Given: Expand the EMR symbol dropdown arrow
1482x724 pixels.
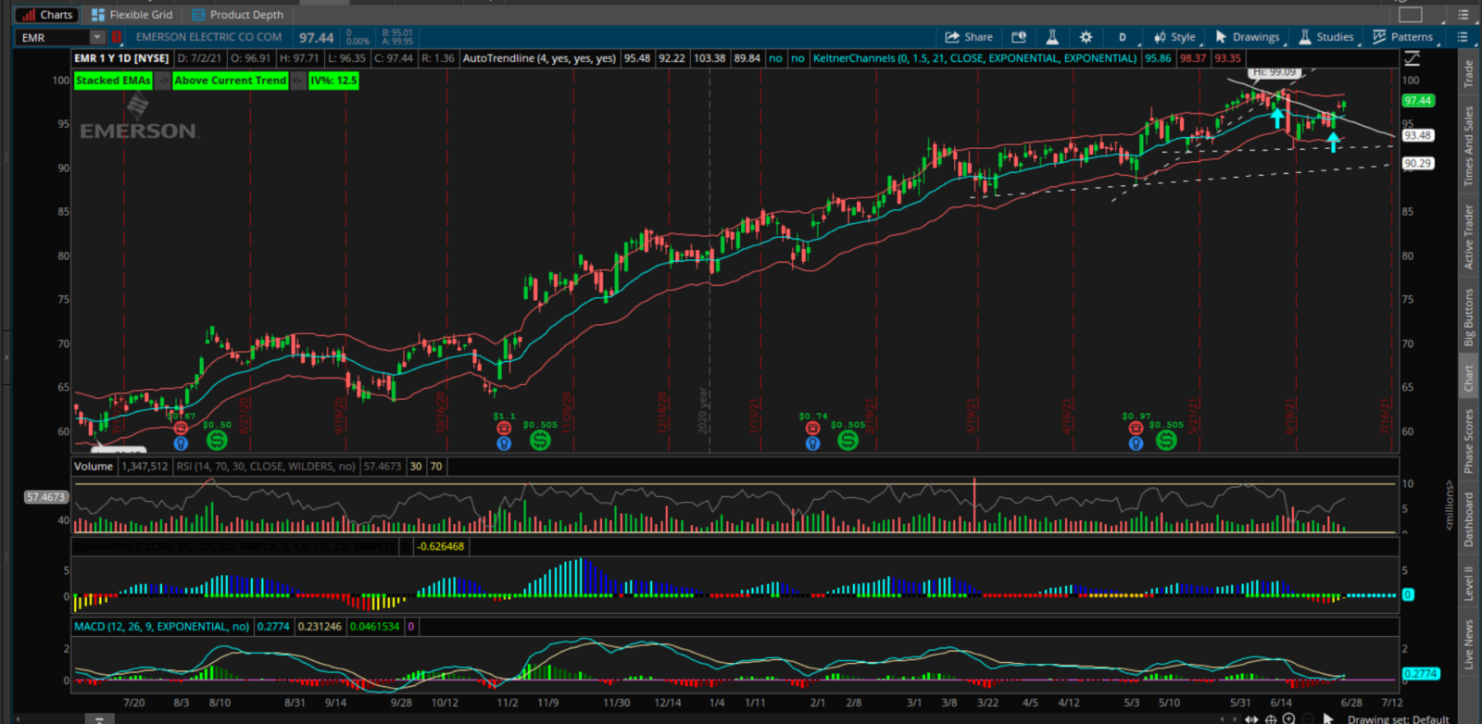Looking at the screenshot, I should point(97,37).
